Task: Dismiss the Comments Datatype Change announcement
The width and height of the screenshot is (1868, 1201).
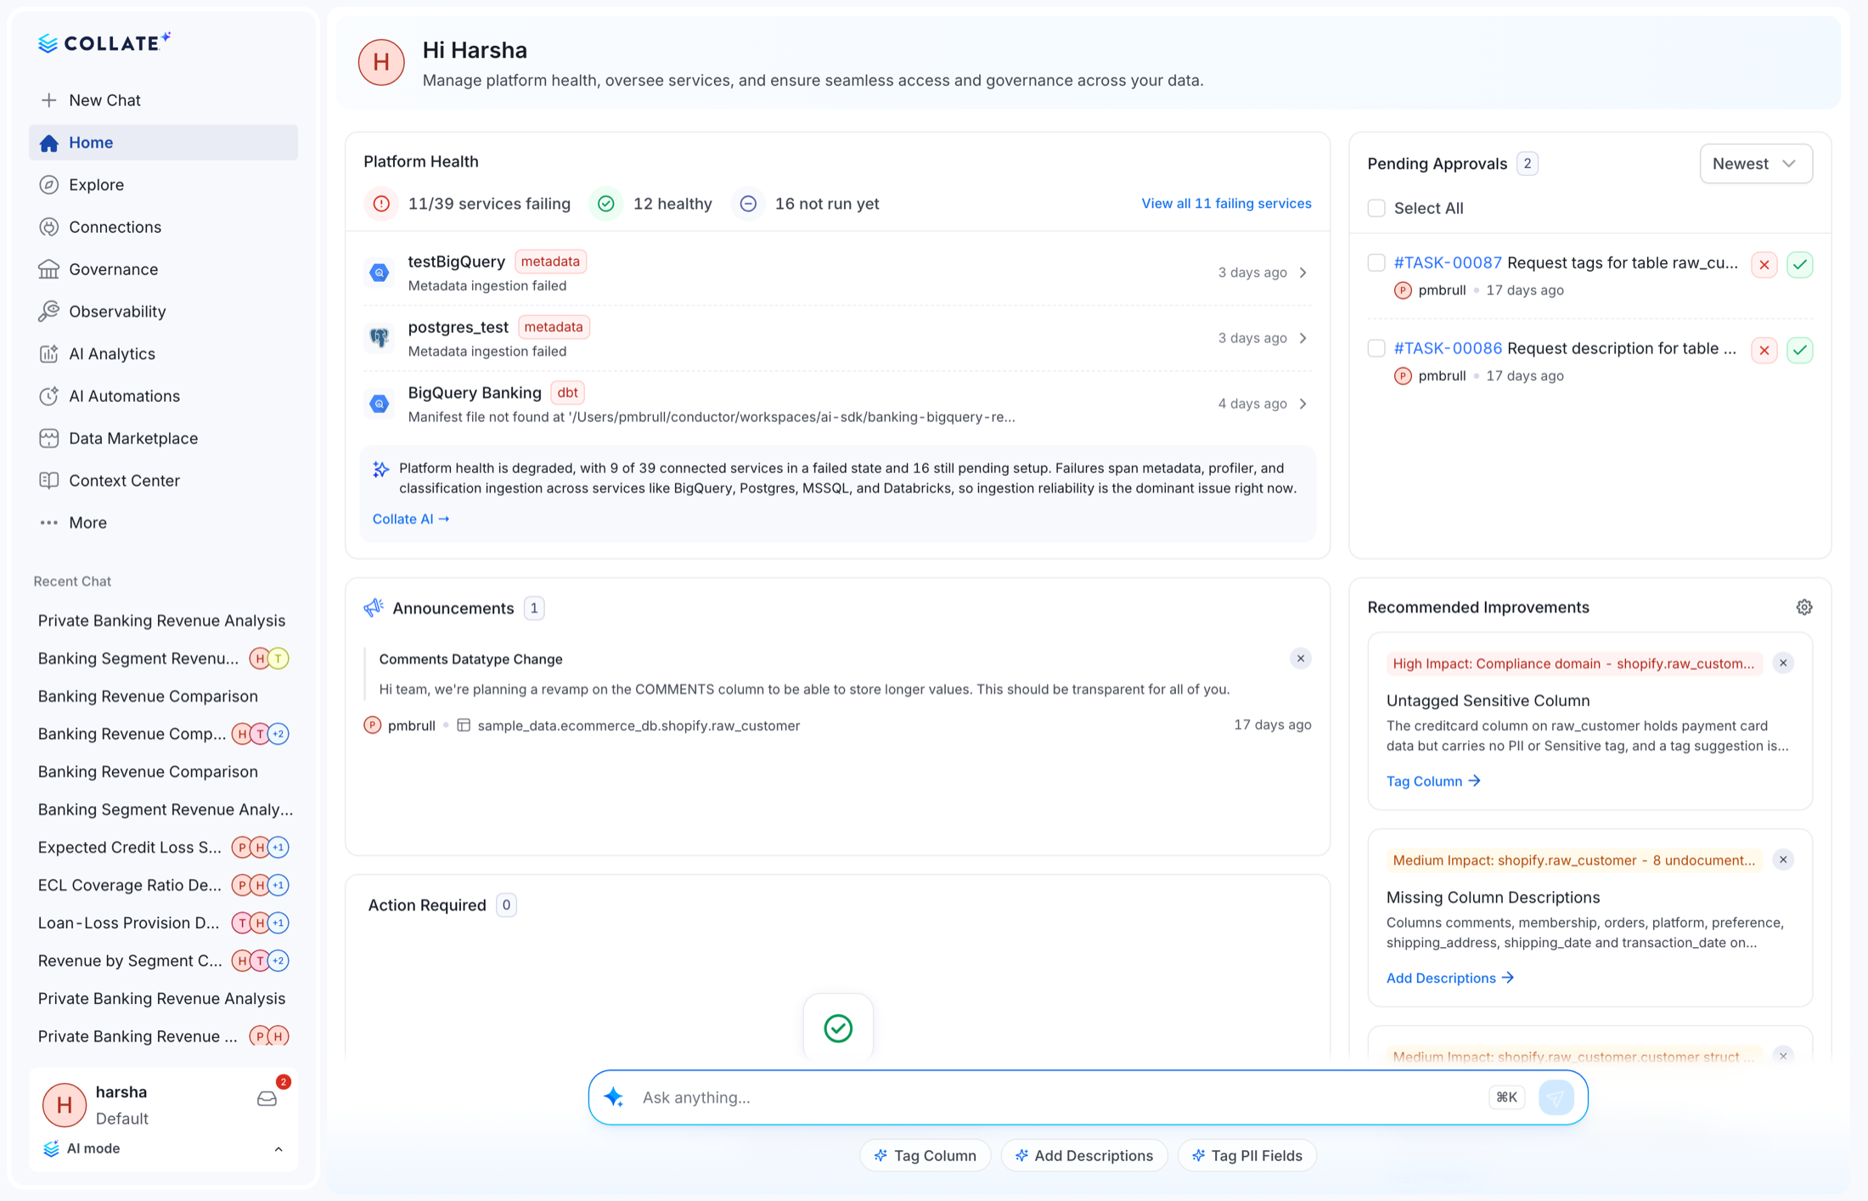Action: [x=1300, y=658]
